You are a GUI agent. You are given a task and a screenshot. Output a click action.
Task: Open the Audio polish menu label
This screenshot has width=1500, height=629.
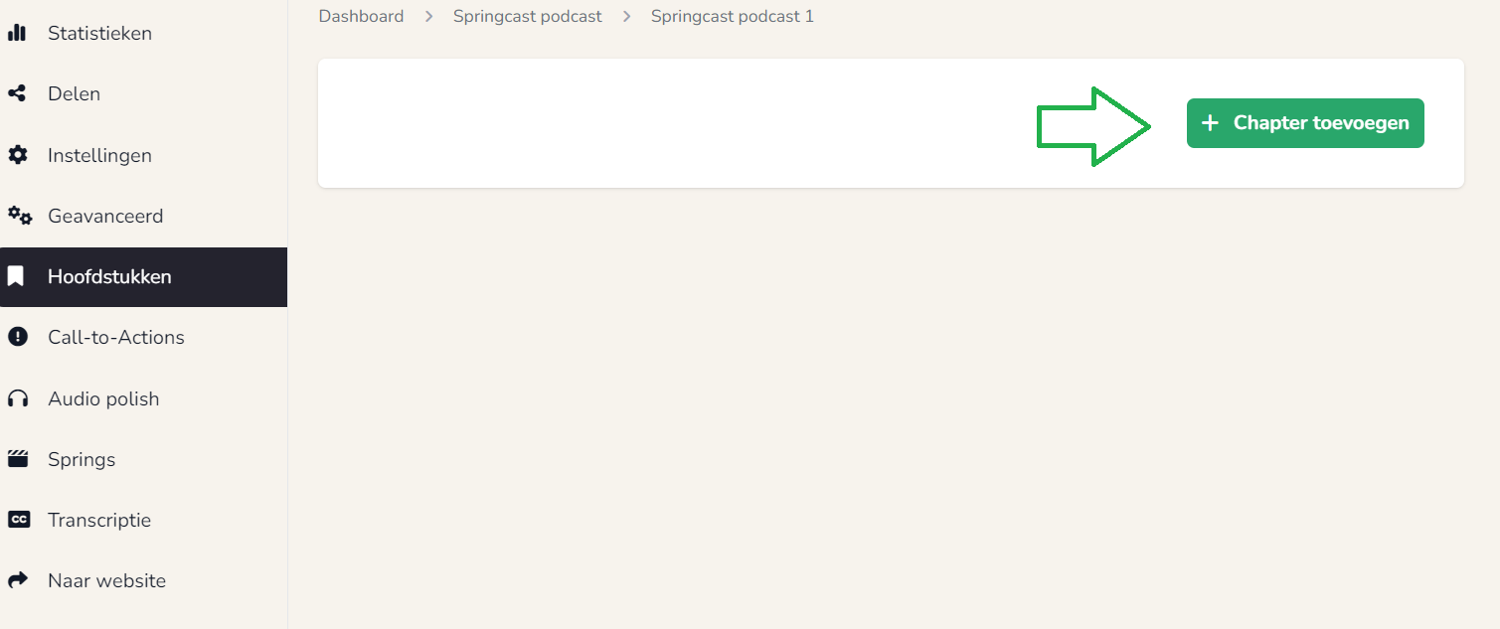(103, 398)
